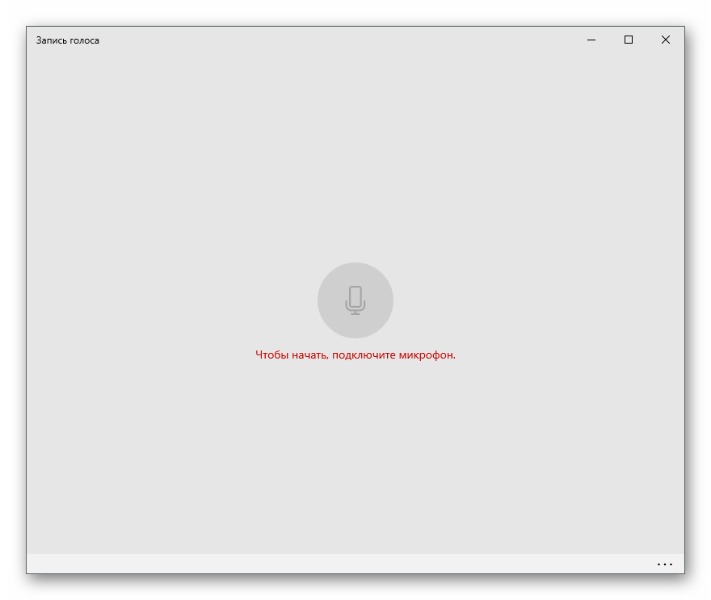
Task: Expand the ellipsis menu in bottom bar
Action: pos(664,564)
